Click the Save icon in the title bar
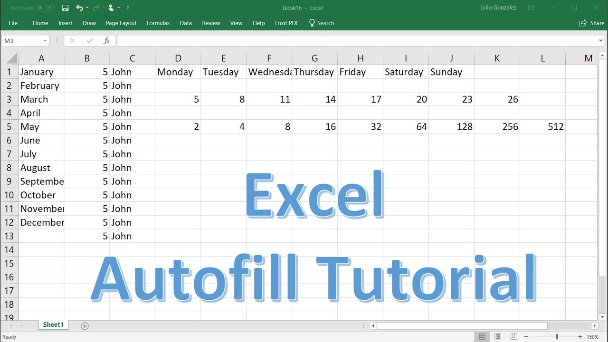The height and width of the screenshot is (342, 608). [x=66, y=8]
